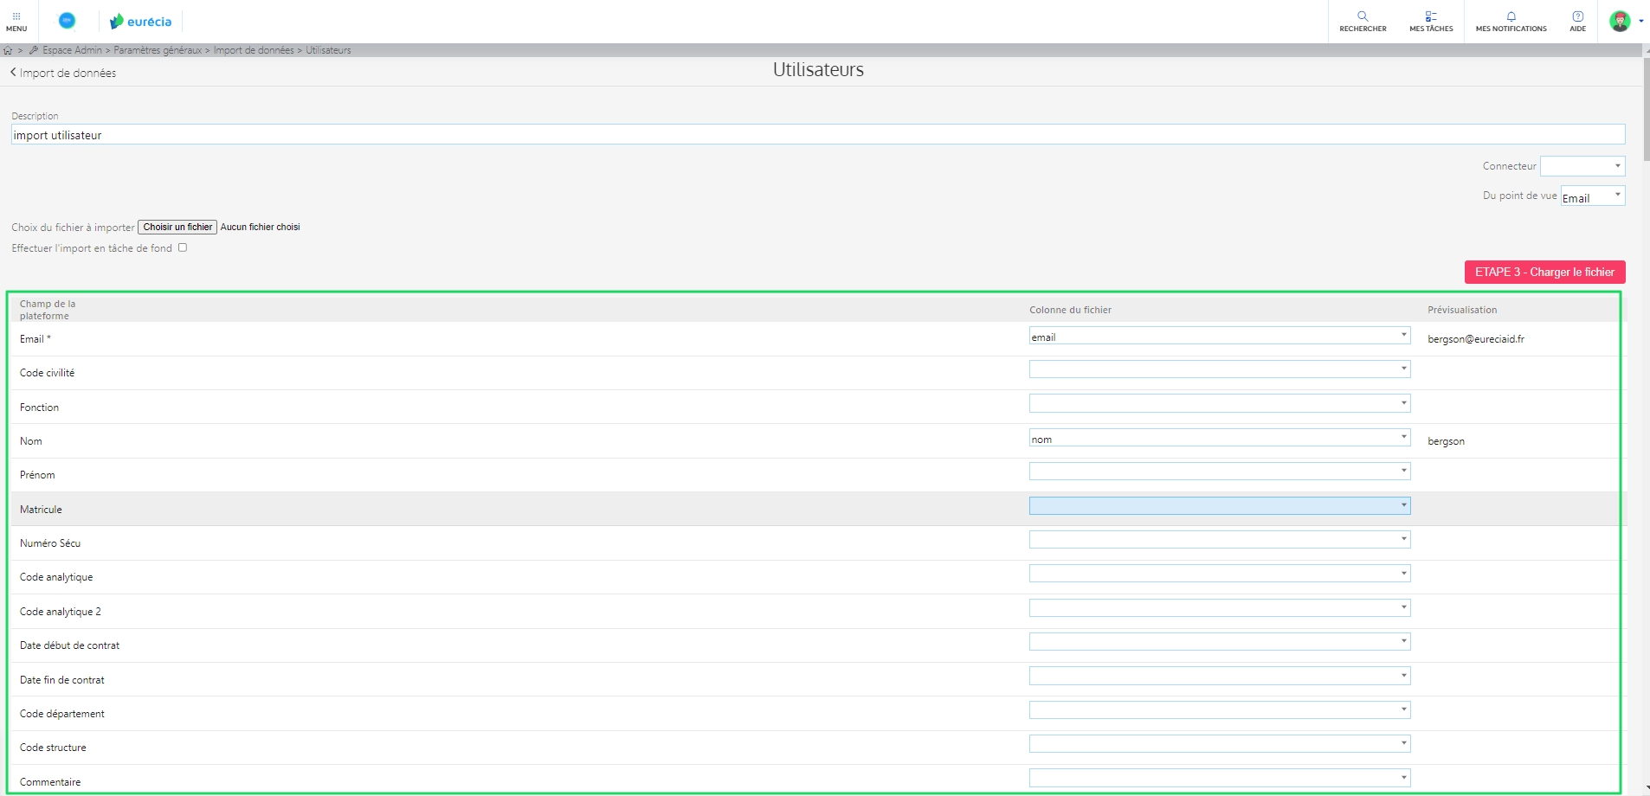Viewport: 1650px width, 796px height.
Task: Open the Code structure column dropdown
Action: click(x=1220, y=744)
